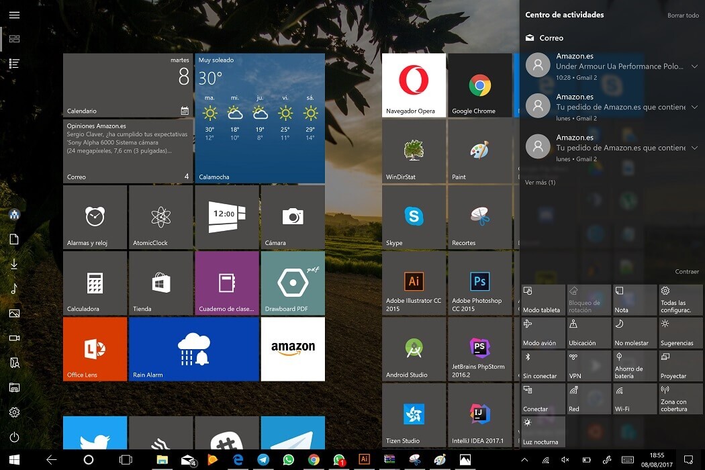Launch JetBrains PhpStorm 2016.2 tile
705x470 pixels.
(480, 349)
